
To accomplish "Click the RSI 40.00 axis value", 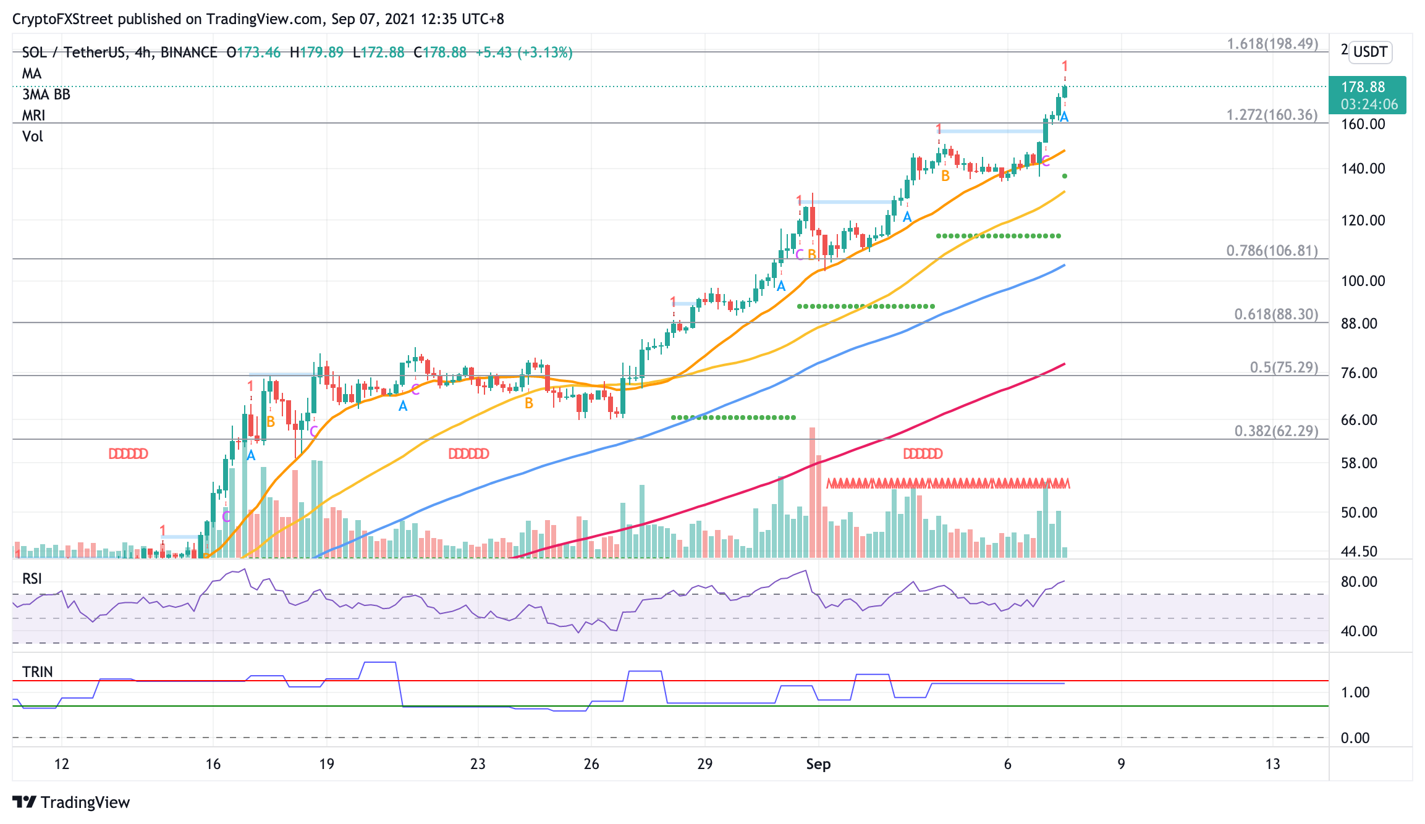I will click(x=1359, y=631).
